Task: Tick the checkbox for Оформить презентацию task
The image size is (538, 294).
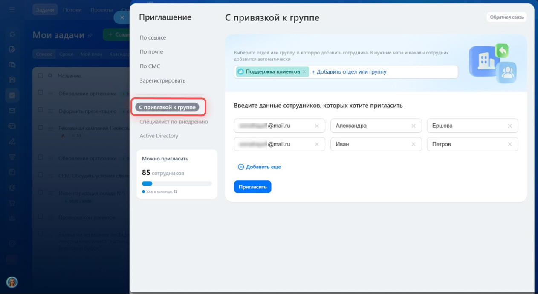Action: 40,110
